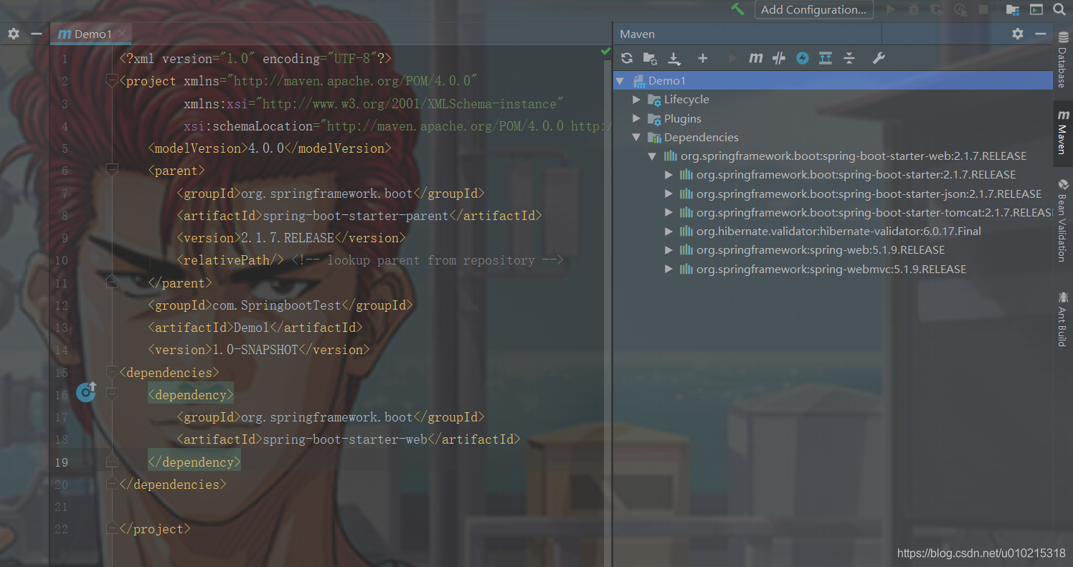Open the Bean Validation side tab
Viewport: 1073px width, 567px height.
tap(1062, 221)
